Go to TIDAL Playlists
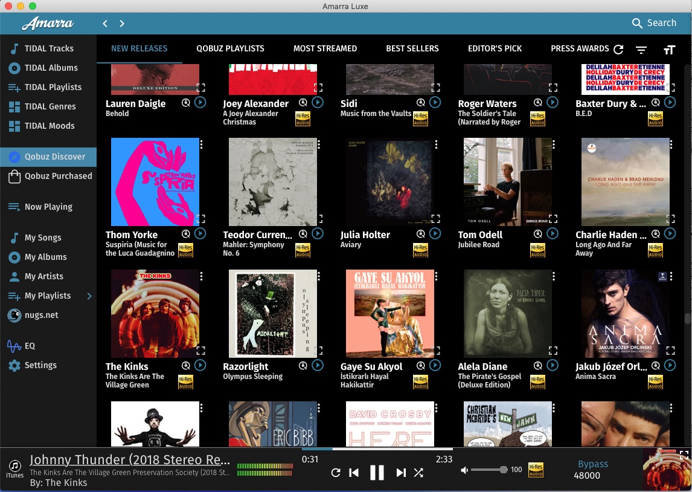Viewport: 692px width, 492px height. pos(48,88)
